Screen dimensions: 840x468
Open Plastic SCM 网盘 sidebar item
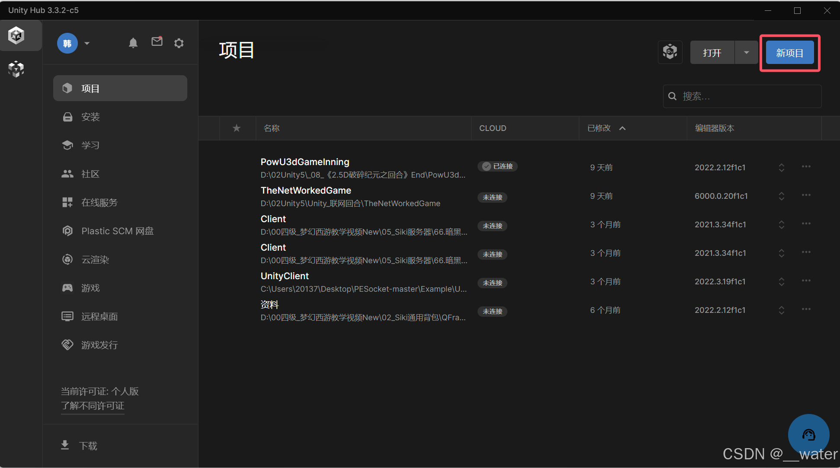117,231
